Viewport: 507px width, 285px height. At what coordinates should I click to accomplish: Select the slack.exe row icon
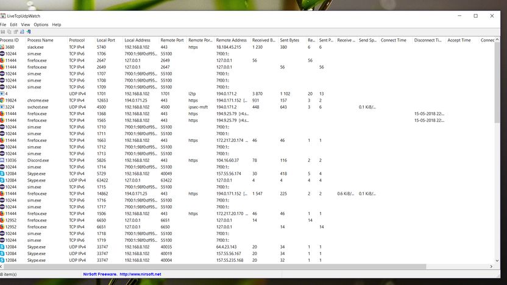(2, 47)
